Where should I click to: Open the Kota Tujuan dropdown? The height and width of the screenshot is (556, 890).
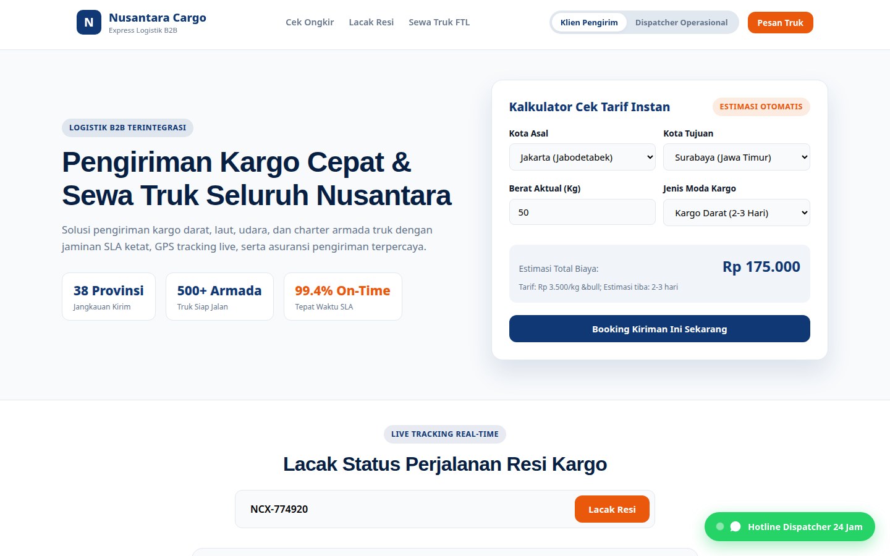click(736, 157)
